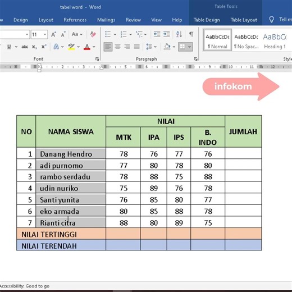Open the References ribbon tab
The image size is (292, 292).
[75, 20]
